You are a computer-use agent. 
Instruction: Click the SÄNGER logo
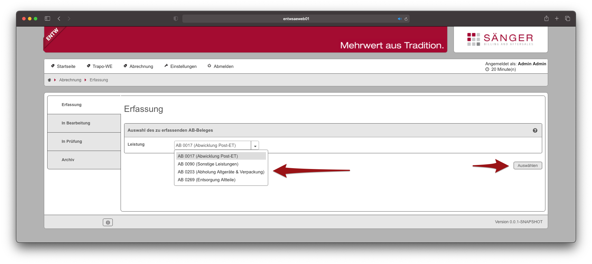501,39
